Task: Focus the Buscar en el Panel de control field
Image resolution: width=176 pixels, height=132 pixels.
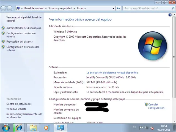Action: click(x=147, y=9)
